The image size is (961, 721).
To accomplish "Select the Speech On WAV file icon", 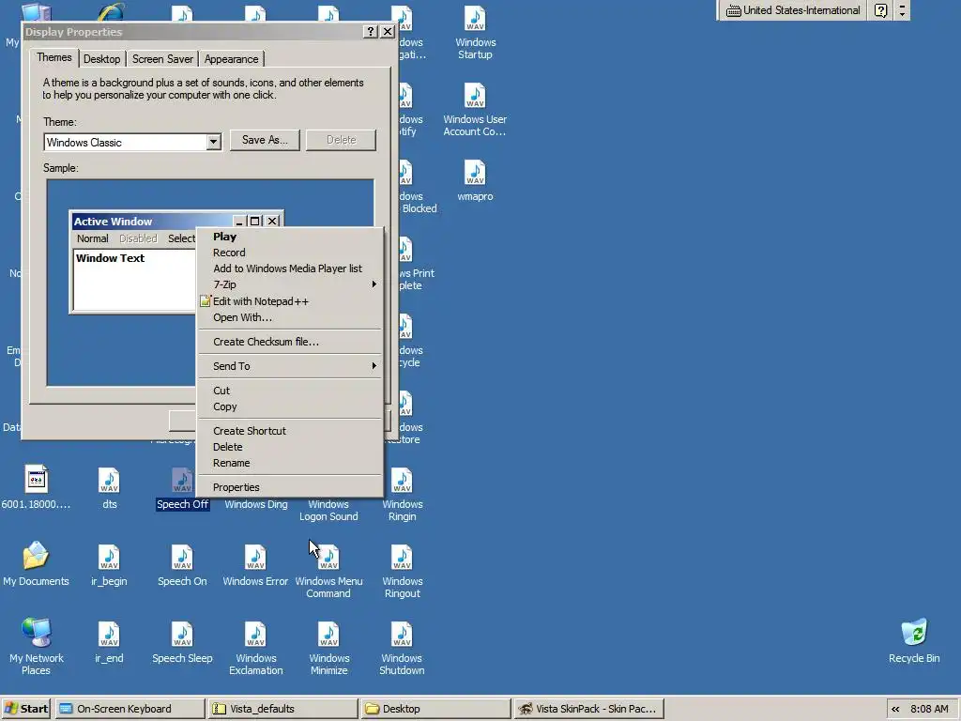I will (x=182, y=558).
